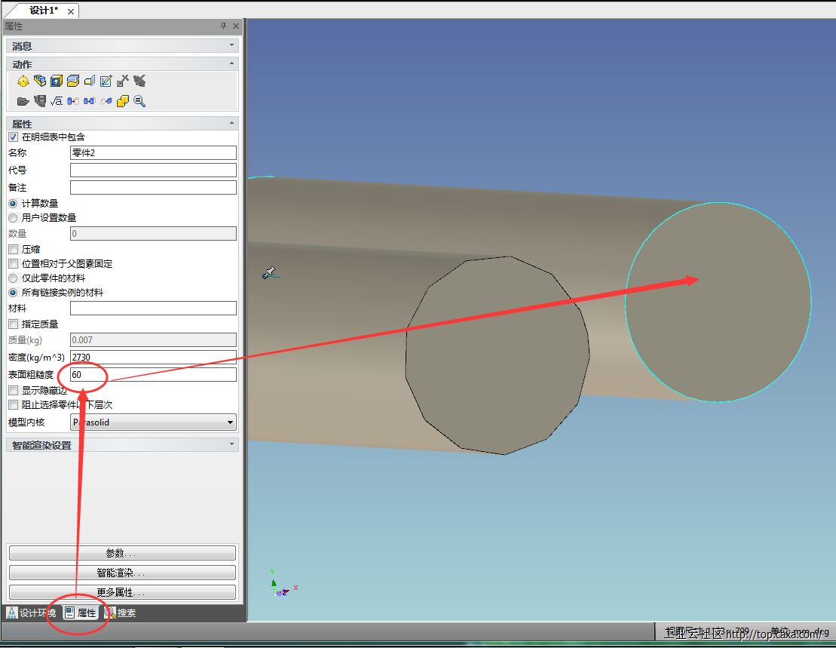Switch to the 设计环境 tab
The image size is (836, 648).
(32, 613)
